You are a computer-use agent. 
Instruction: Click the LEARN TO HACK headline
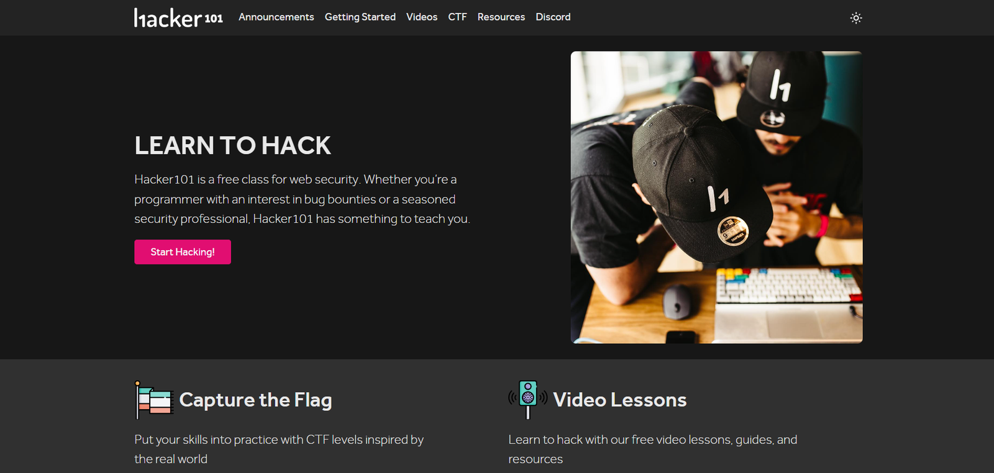click(233, 145)
